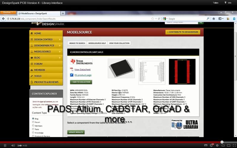The width and height of the screenshot is (237, 148).
Task: Reload the current page
Action: [159, 19]
